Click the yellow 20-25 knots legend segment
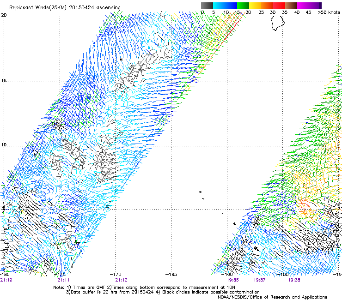This screenshot has width=342, height=300. pos(255,6)
